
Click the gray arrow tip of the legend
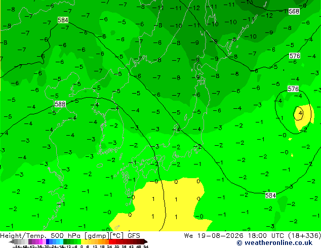(12, 241)
